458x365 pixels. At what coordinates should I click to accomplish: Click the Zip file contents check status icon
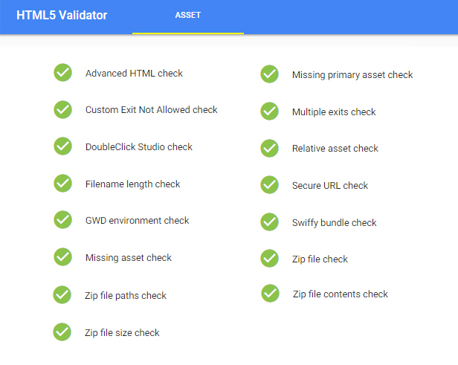(x=270, y=293)
